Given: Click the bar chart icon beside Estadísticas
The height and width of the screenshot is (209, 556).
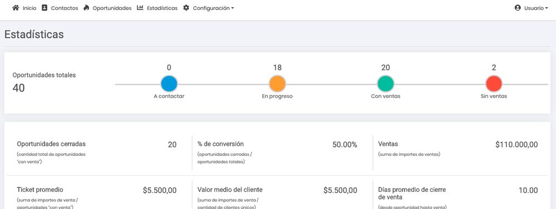Looking at the screenshot, I should tap(140, 8).
